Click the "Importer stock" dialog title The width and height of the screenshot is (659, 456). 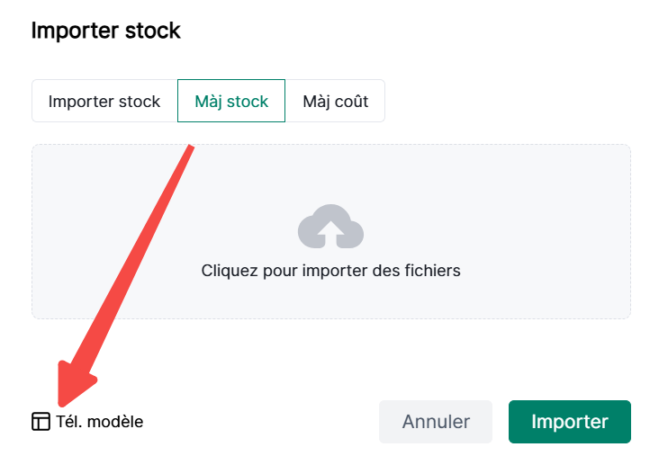click(x=106, y=31)
